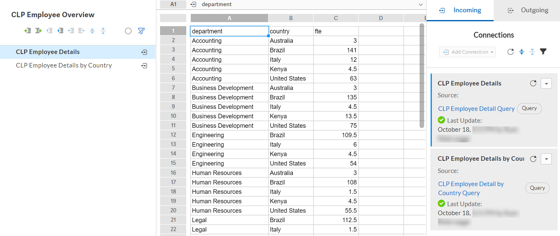Click Australia in the Human Resources row

click(291, 173)
